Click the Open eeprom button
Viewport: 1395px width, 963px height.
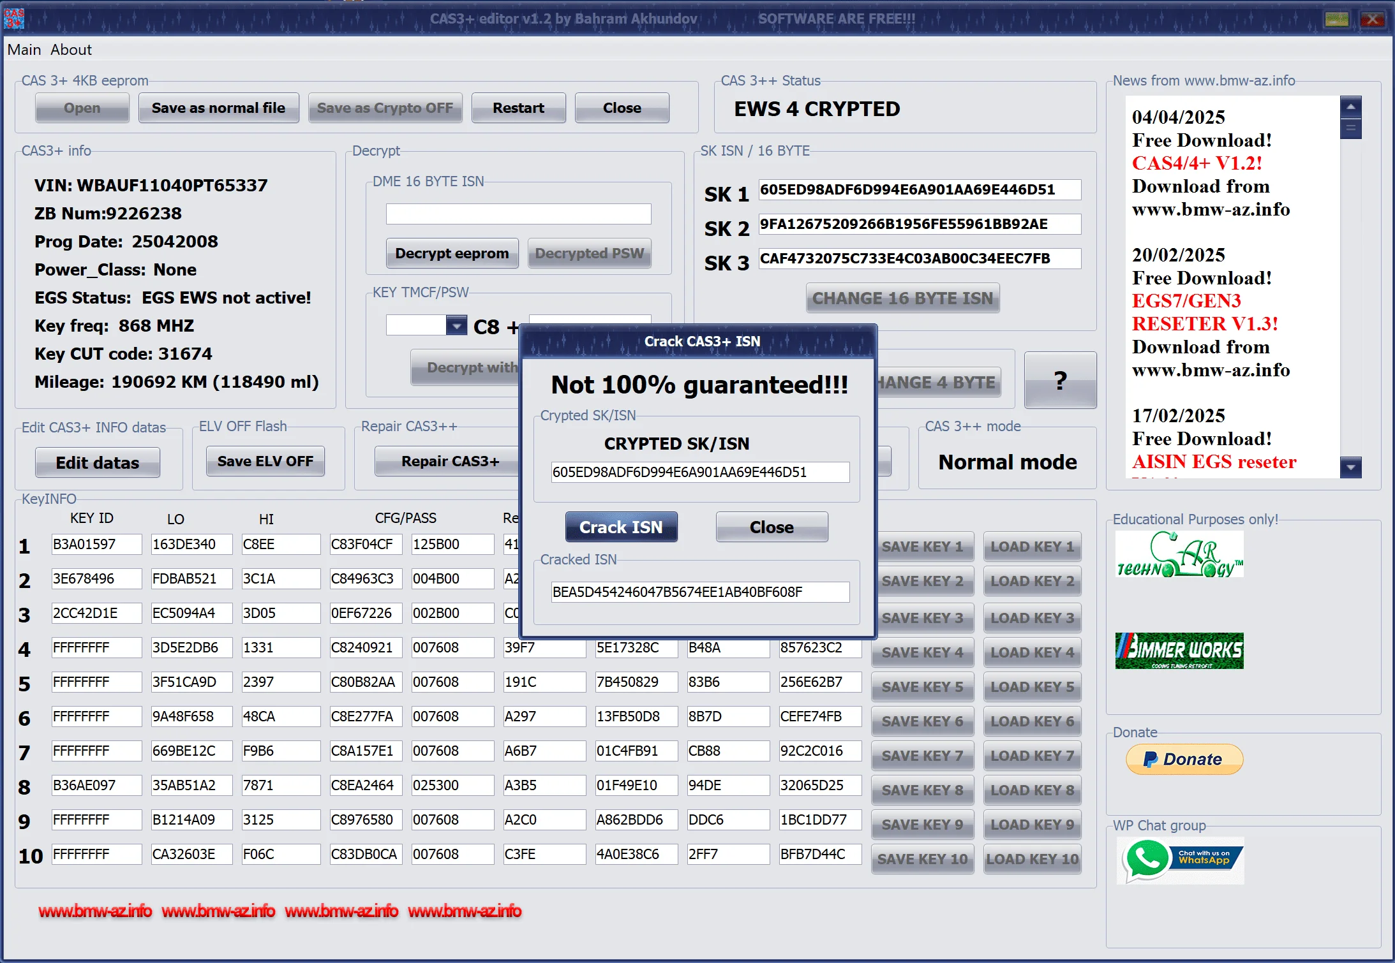[x=82, y=108]
